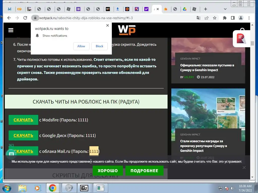Launch the media player taskbar icon
The height and width of the screenshot is (193, 258).
point(37,188)
